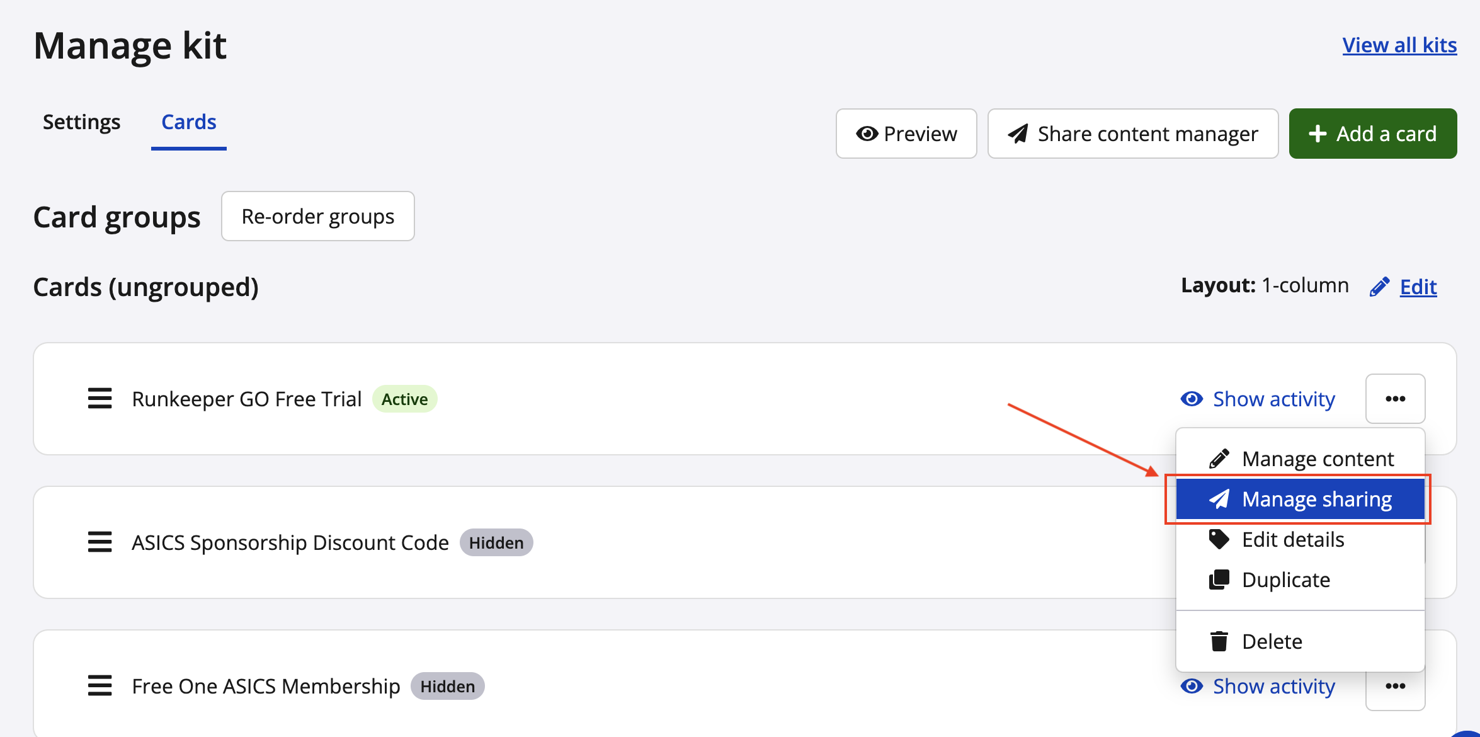Click the Add a card button
Image resolution: width=1480 pixels, height=737 pixels.
[1373, 134]
